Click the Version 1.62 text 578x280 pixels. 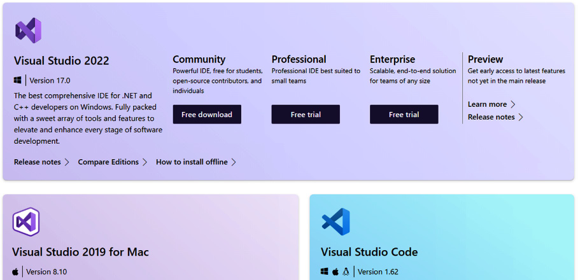[x=378, y=272]
